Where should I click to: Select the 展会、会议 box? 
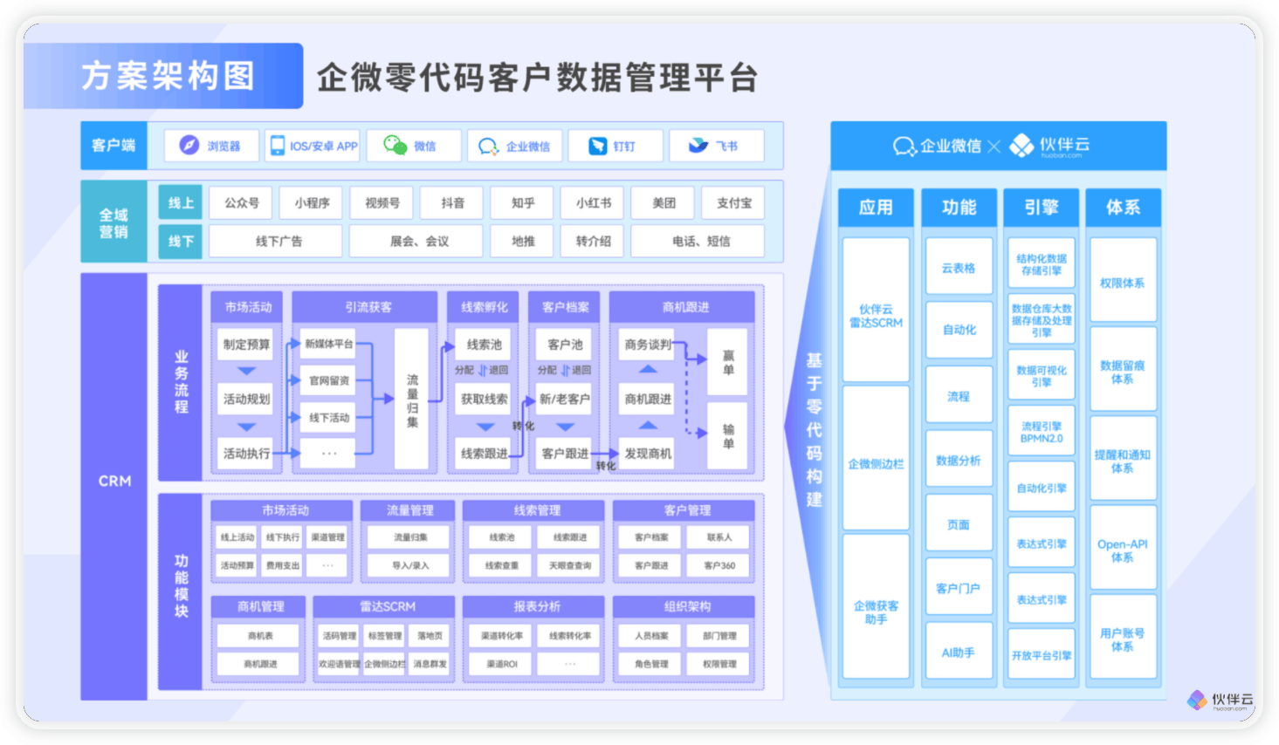click(418, 241)
